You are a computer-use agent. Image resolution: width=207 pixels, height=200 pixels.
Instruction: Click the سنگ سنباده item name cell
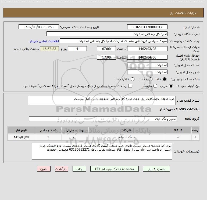click(x=127, y=137)
